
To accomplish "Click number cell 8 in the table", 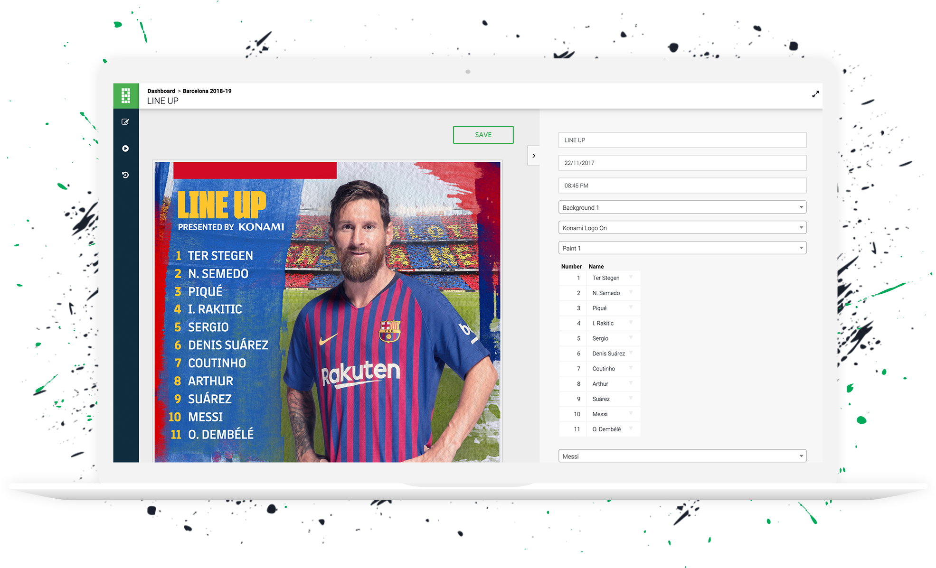I will pyautogui.click(x=573, y=384).
